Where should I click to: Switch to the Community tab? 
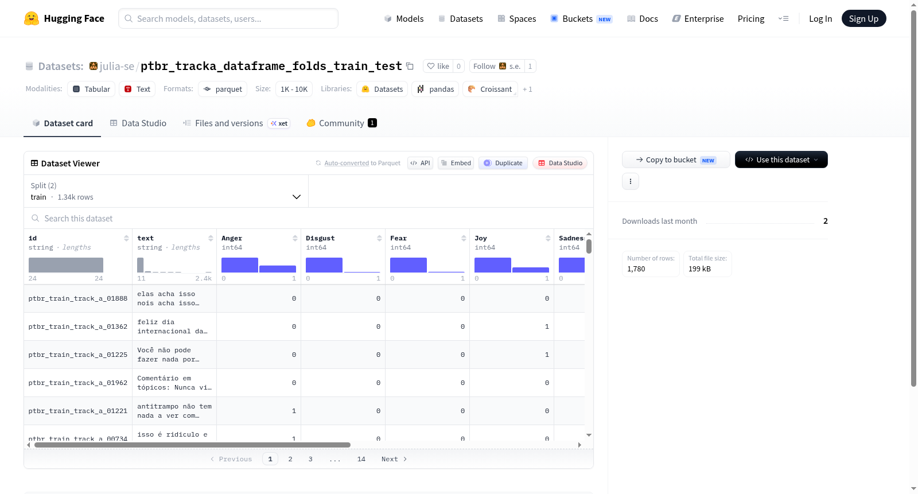point(341,123)
